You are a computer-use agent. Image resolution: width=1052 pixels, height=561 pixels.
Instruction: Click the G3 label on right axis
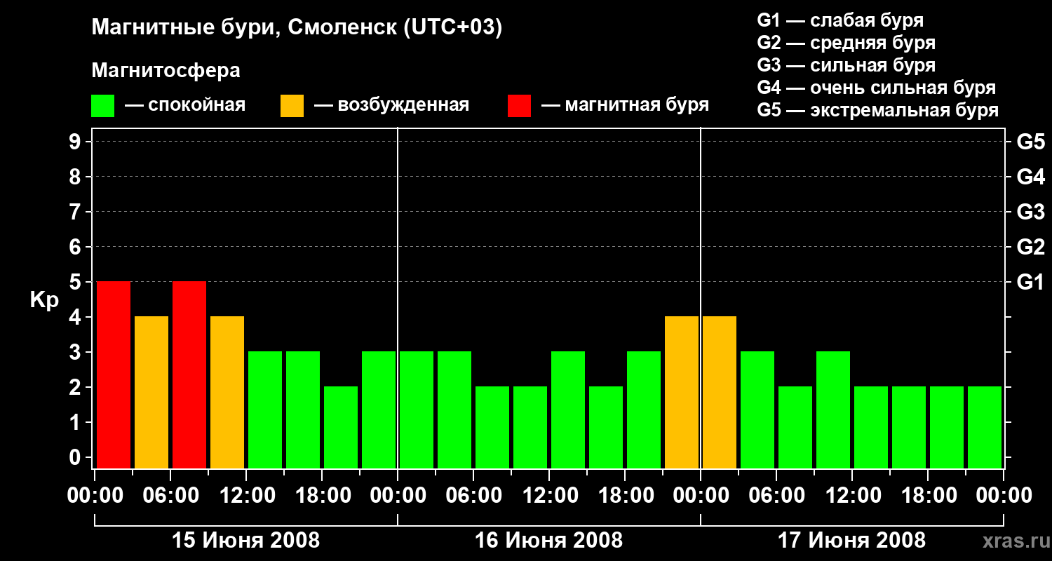pyautogui.click(x=1031, y=212)
